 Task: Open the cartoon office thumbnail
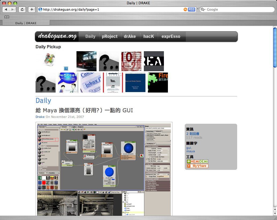(x=68, y=82)
